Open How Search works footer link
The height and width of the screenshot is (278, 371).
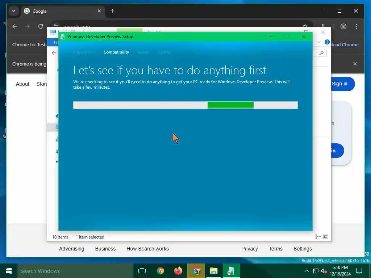tap(148, 249)
